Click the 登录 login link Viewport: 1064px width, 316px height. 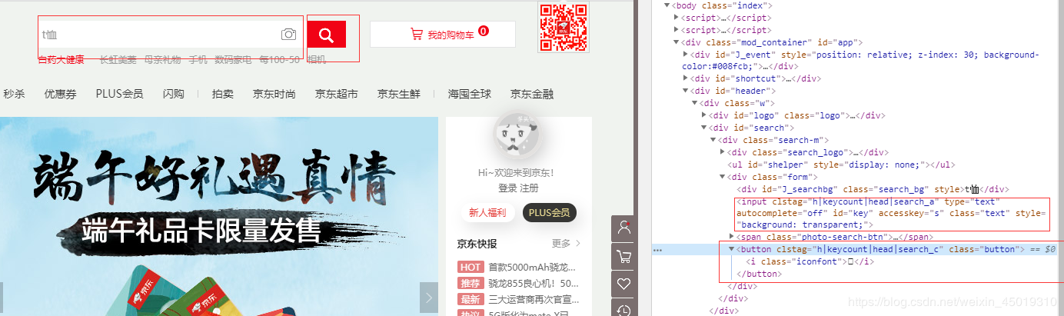pos(507,188)
